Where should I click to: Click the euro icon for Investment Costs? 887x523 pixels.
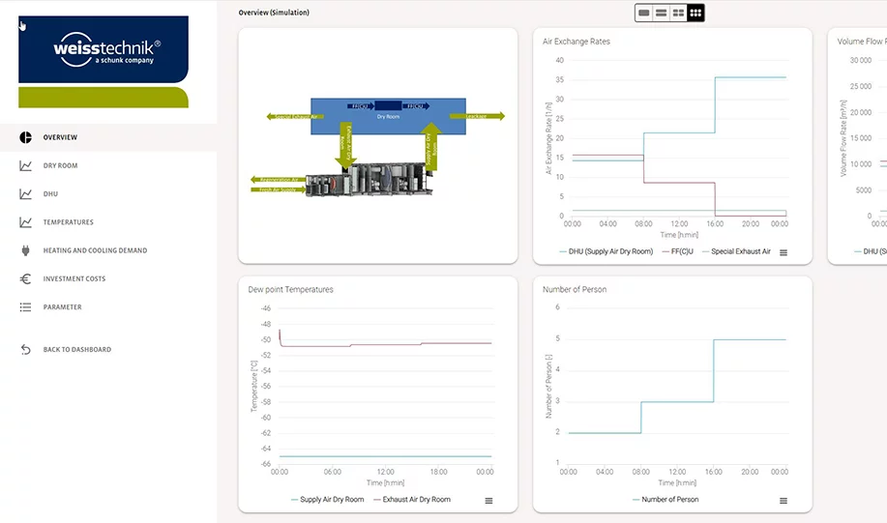point(26,278)
